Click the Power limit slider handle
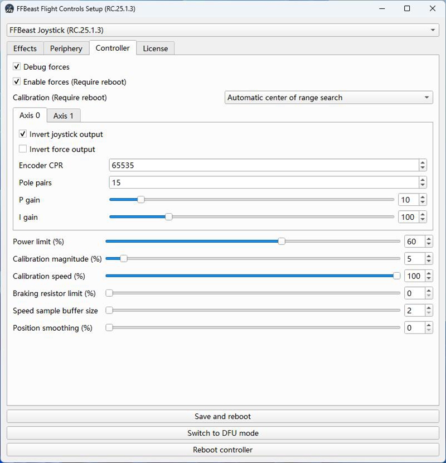Viewport: 446px width, 463px height. click(x=282, y=242)
